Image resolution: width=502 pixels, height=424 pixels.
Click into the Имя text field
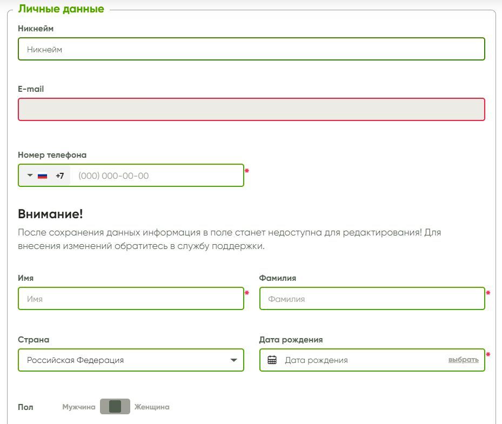pos(131,299)
